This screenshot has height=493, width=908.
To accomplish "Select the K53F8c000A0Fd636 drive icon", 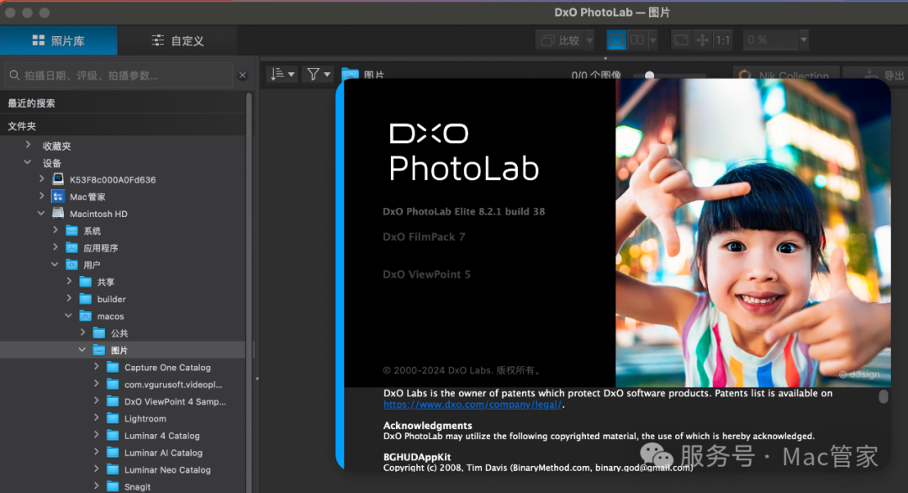I will [x=58, y=179].
